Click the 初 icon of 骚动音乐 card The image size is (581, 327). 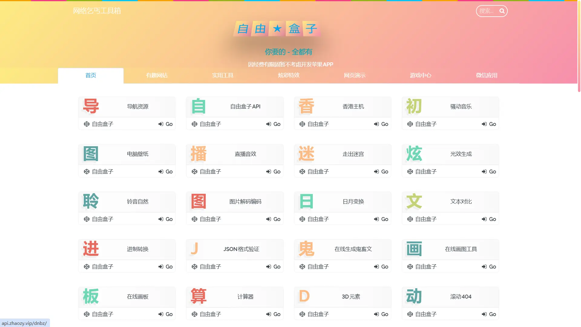(x=414, y=106)
